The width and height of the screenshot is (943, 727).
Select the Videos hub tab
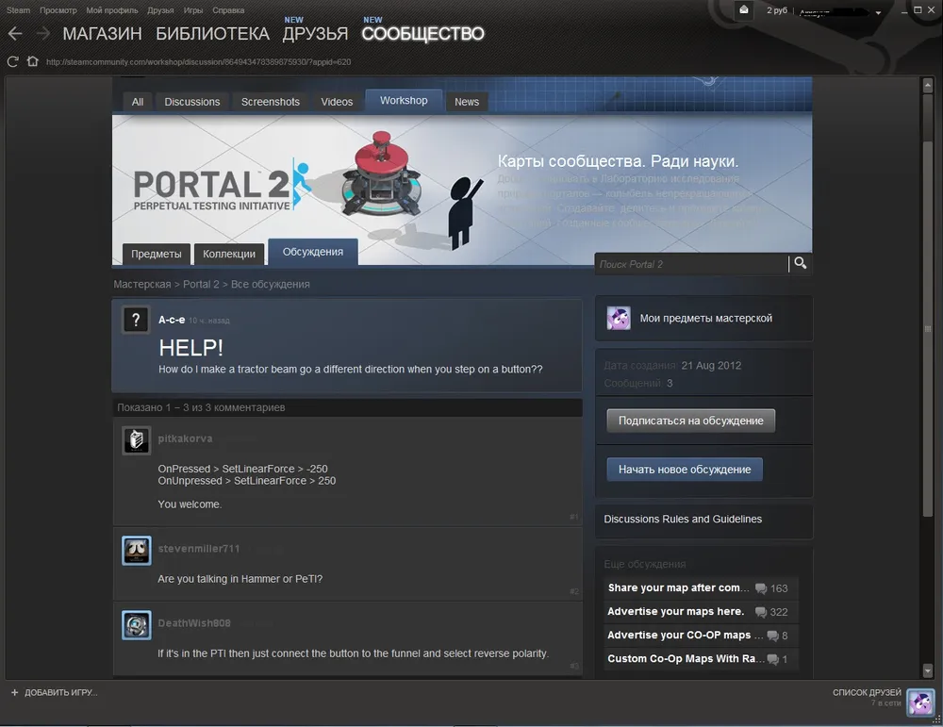pyautogui.click(x=337, y=102)
